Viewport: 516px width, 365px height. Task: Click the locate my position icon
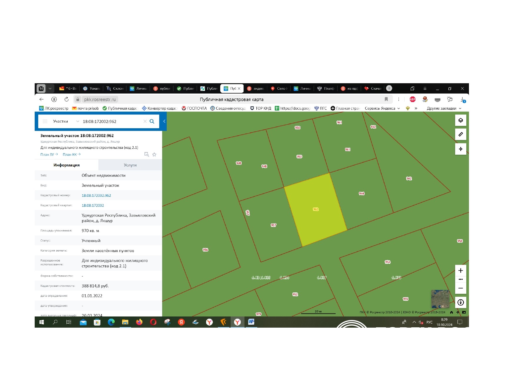(x=460, y=149)
